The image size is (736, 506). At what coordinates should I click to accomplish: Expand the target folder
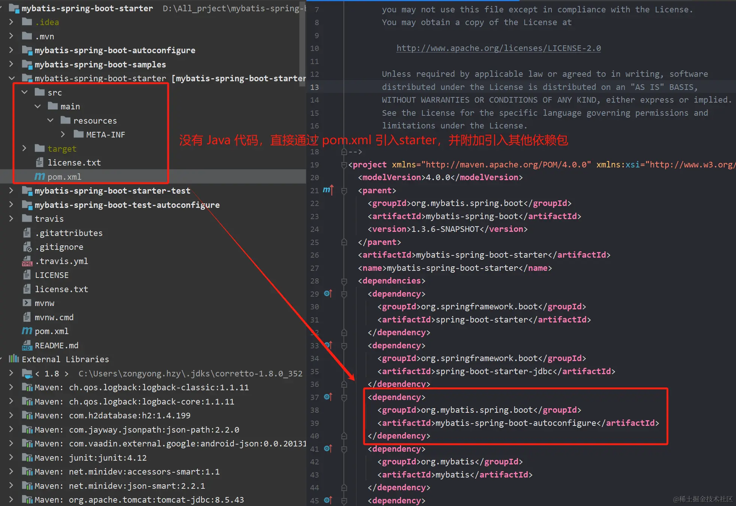pos(25,148)
